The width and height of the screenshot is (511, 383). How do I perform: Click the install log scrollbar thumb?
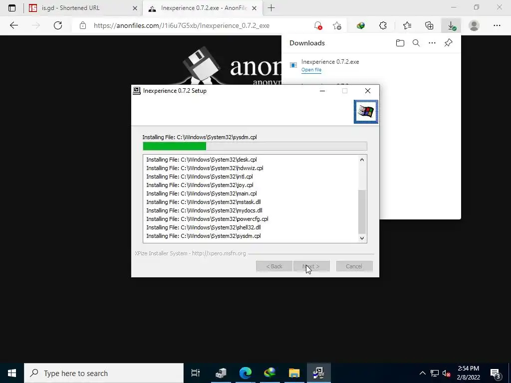(362, 211)
